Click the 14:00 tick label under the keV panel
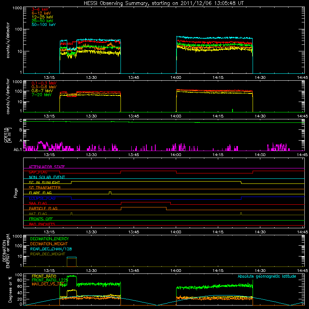 [176, 78]
